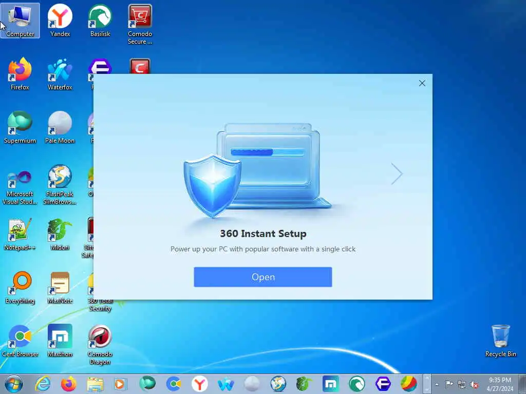
Task: Open the Windows Start menu
Action: pyautogui.click(x=14, y=384)
